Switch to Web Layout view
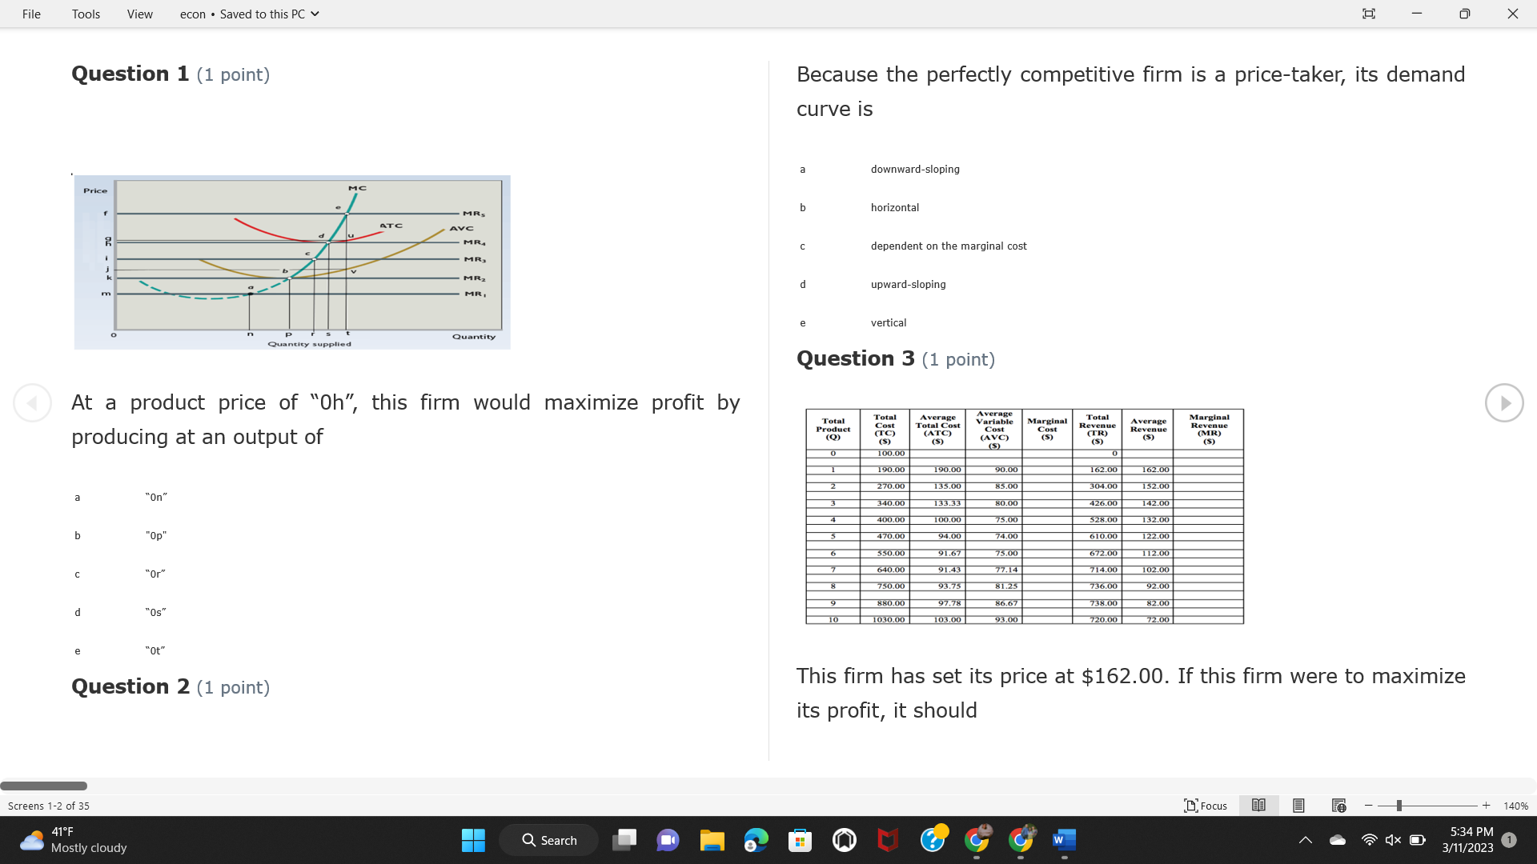Screen dimensions: 1537x864 1338,806
